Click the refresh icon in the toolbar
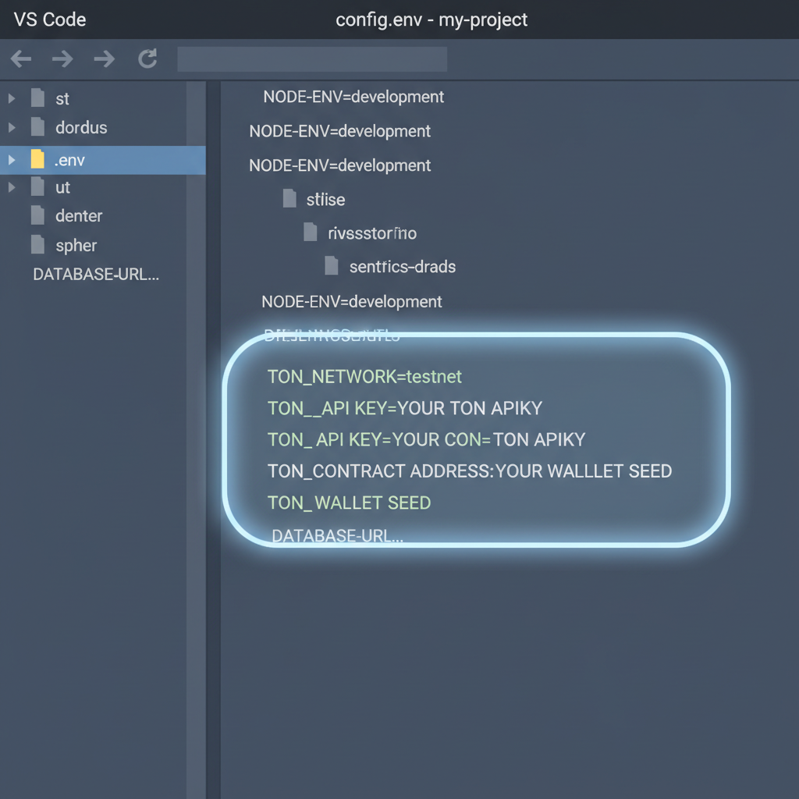Viewport: 799px width, 799px height. point(147,59)
